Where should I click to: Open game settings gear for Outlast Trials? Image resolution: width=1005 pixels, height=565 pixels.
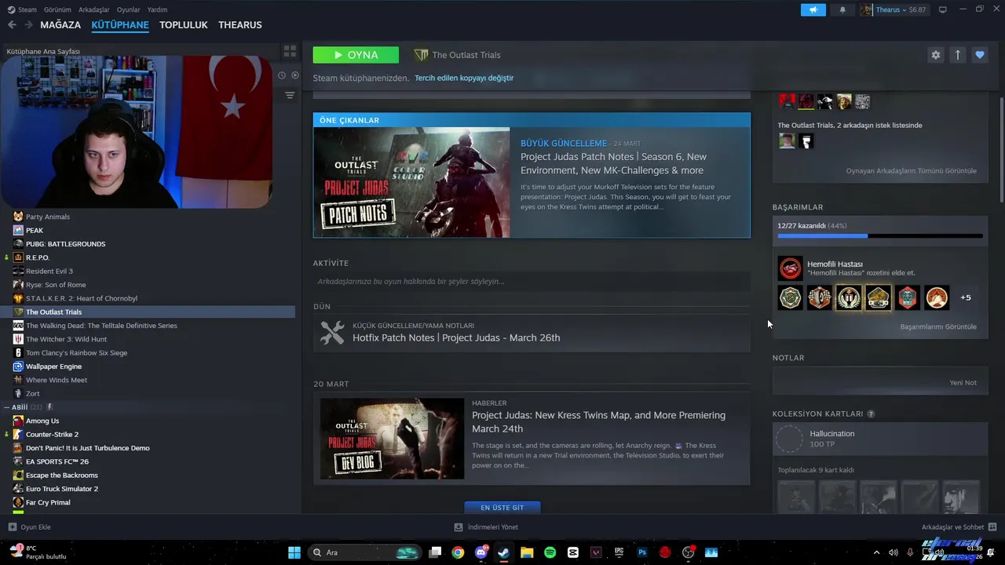(x=935, y=55)
